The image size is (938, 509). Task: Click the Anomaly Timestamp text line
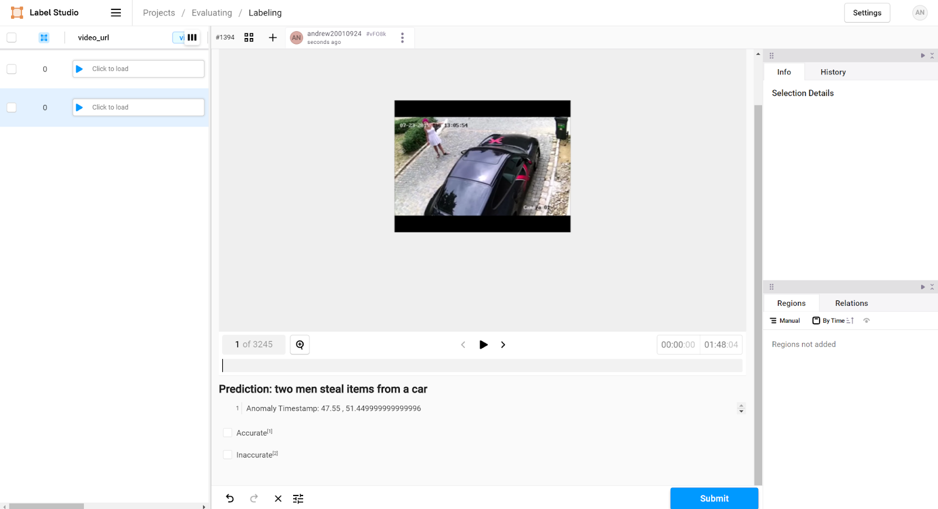pos(334,408)
